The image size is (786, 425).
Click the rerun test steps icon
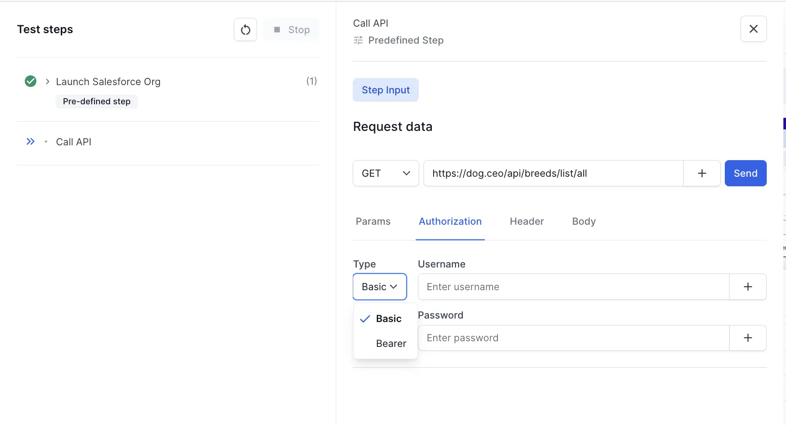coord(246,29)
